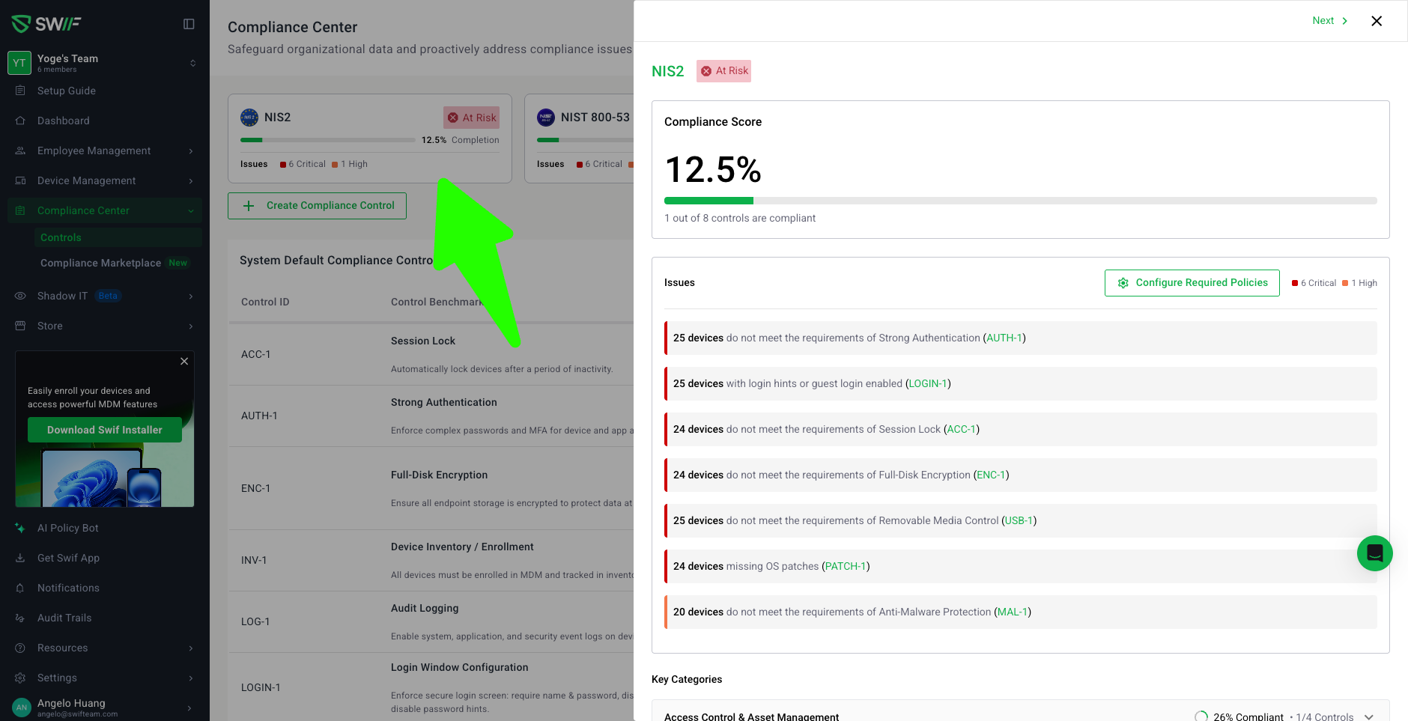Click the Dashboard home icon
Screen dimensions: 1408x721
click(x=20, y=121)
